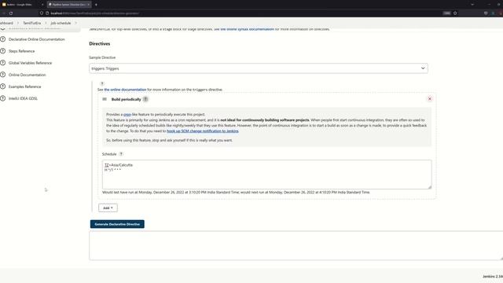Open Declarative Online Documentation help icon
Viewport: 503px width, 283px height.
[x=3, y=39]
